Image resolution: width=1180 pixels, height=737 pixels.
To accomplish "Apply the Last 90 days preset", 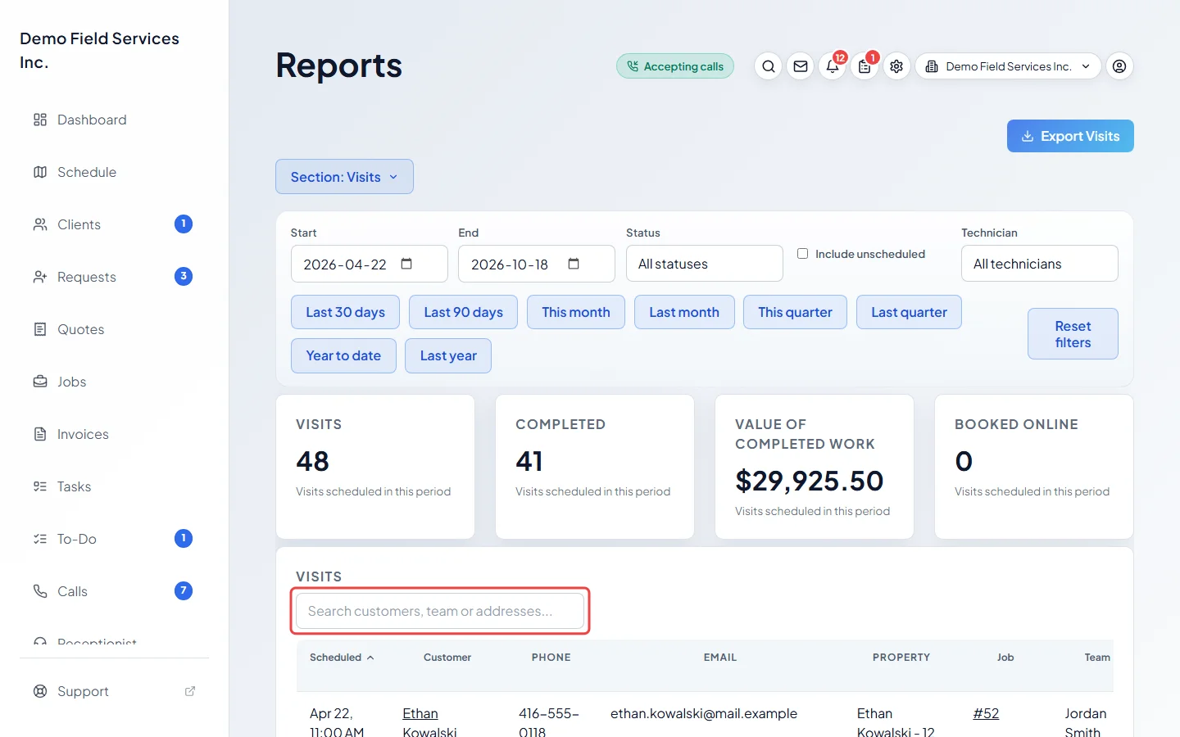I will click(463, 312).
